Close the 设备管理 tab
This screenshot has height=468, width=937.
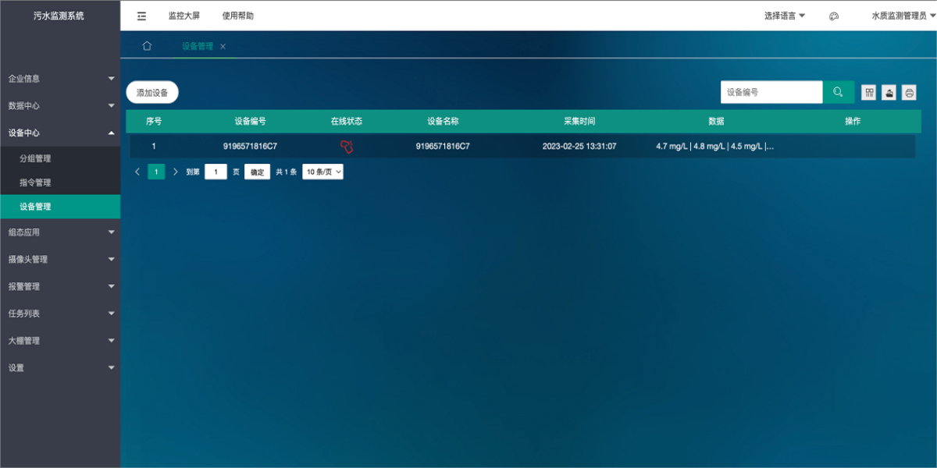pyautogui.click(x=223, y=47)
